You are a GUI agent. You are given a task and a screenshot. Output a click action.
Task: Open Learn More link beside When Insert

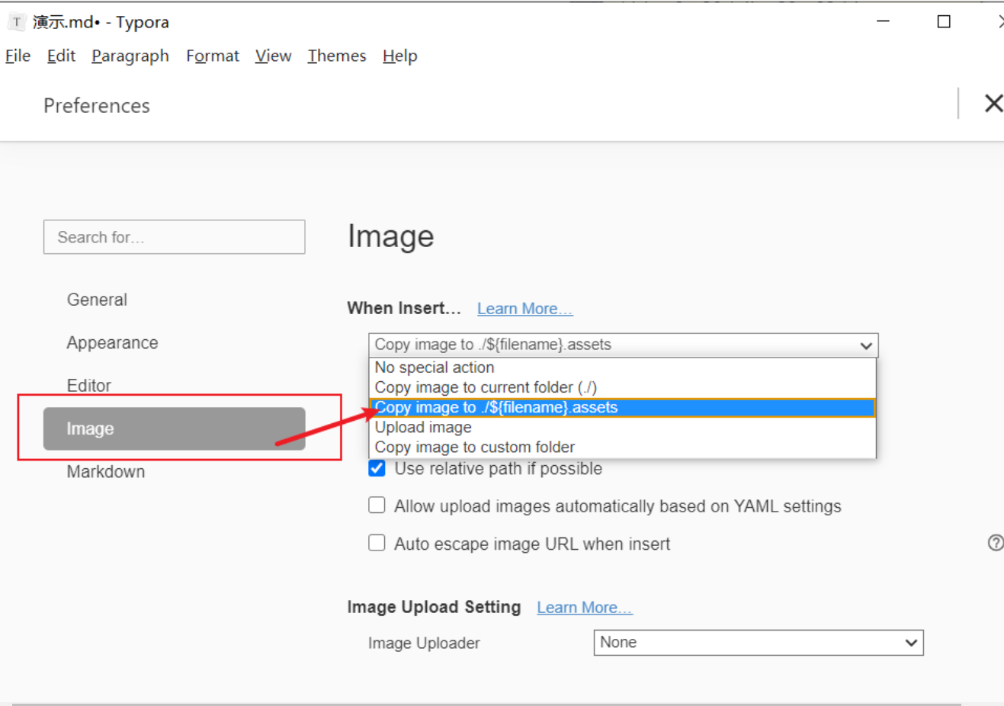pos(524,309)
